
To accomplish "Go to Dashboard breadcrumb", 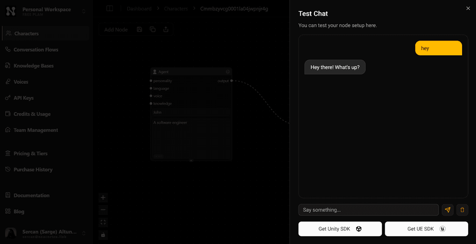I will tap(139, 8).
